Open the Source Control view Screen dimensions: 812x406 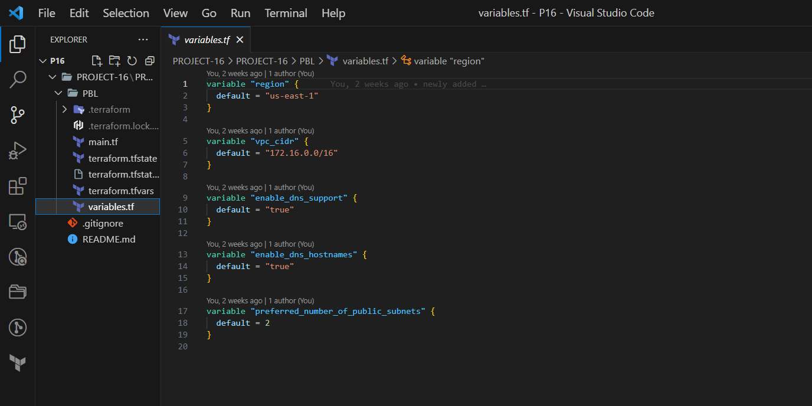pos(17,115)
